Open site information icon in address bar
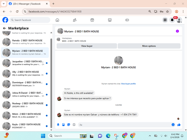 25,12
